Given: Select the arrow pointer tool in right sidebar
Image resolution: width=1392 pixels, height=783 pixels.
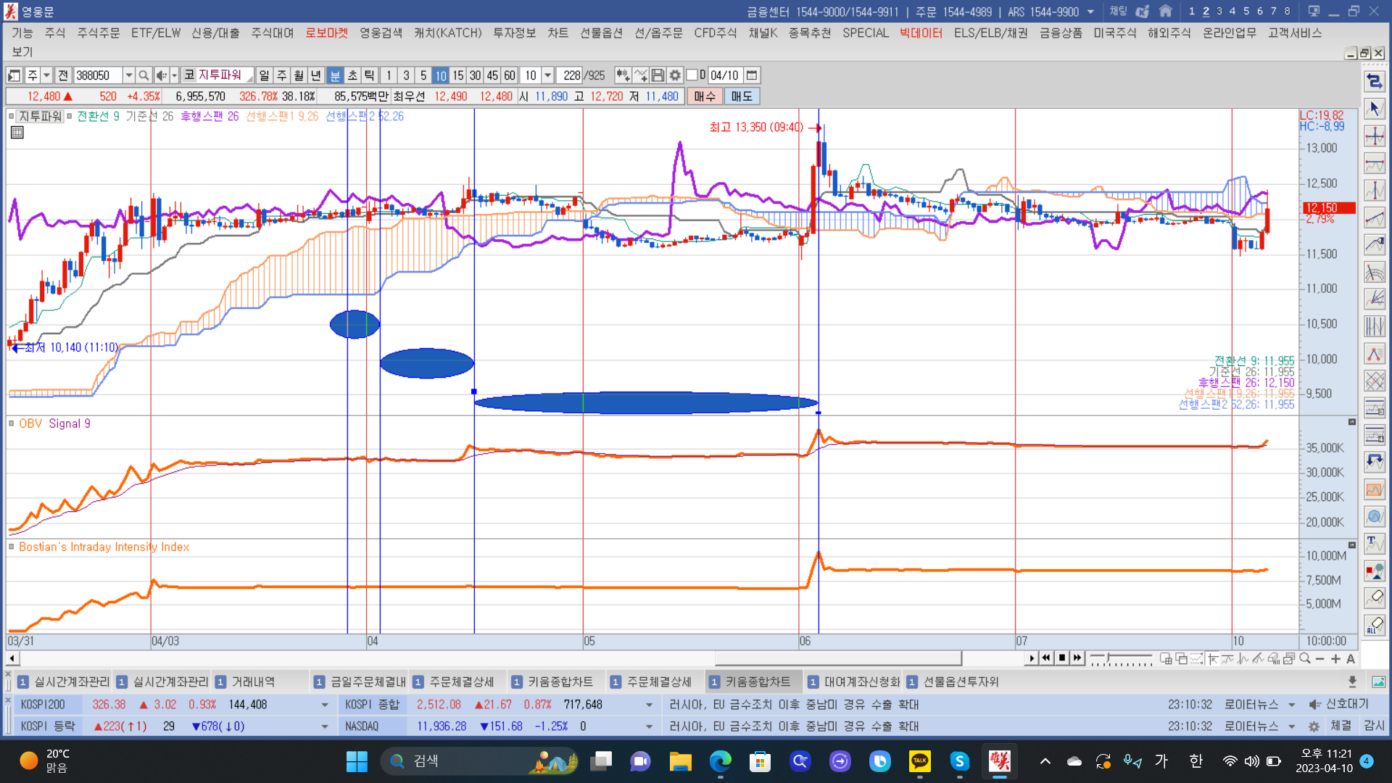Looking at the screenshot, I should click(1374, 109).
